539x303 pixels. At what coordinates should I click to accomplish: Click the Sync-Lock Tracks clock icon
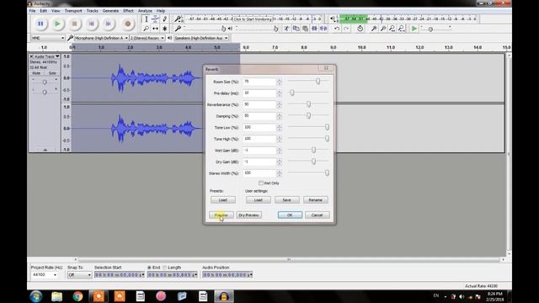tap(360, 29)
